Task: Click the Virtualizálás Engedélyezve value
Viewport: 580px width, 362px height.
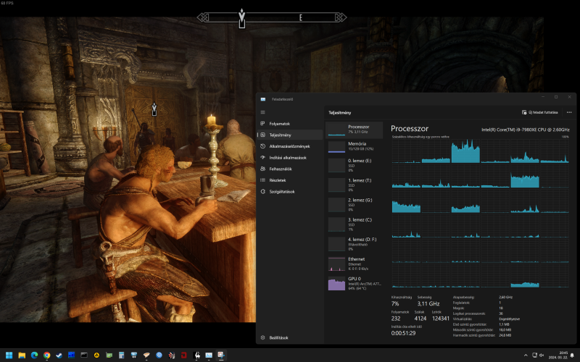Action: [510, 319]
